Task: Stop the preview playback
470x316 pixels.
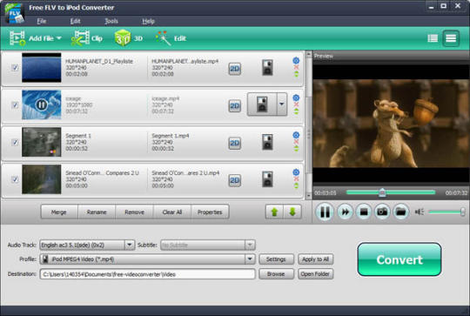Action: pyautogui.click(x=364, y=212)
